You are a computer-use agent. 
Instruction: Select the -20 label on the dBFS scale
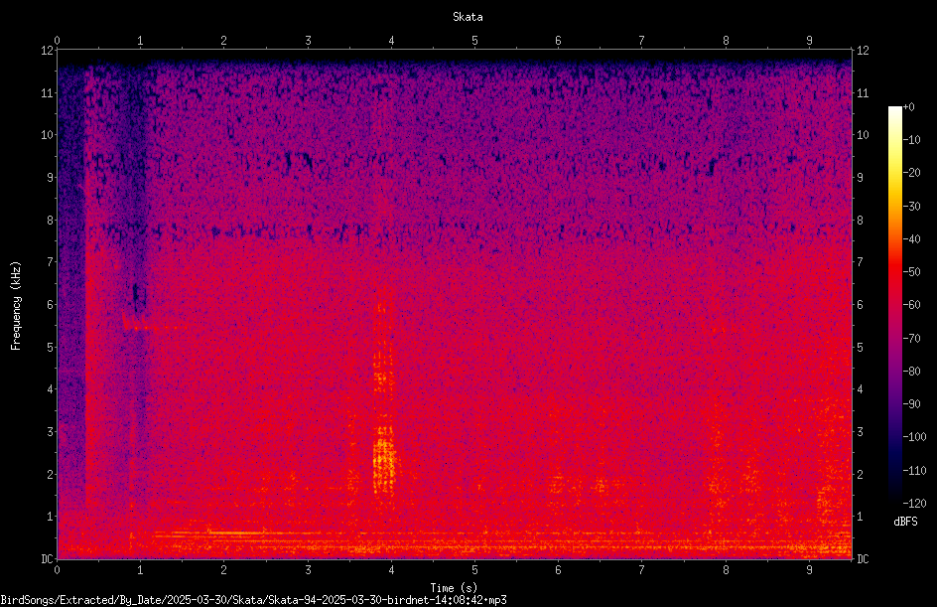tap(911, 173)
